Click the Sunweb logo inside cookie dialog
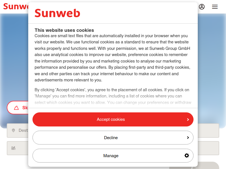 [57, 13]
